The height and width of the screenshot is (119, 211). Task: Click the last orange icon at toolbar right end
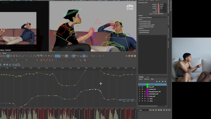coord(135,56)
